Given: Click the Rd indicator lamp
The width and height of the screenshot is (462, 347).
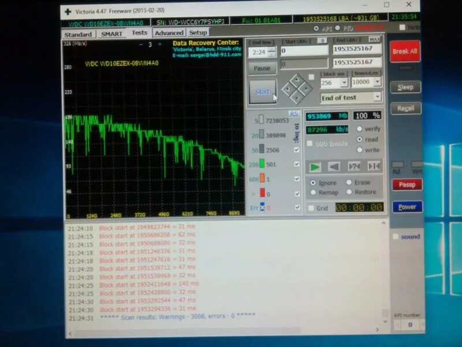Looking at the screenshot, I should point(397,165).
